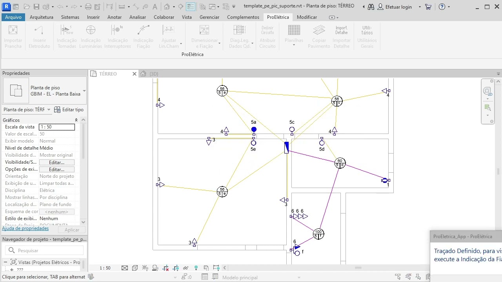Click the Redo arrow in quick access
This screenshot has height=282, width=502.
[74, 7]
